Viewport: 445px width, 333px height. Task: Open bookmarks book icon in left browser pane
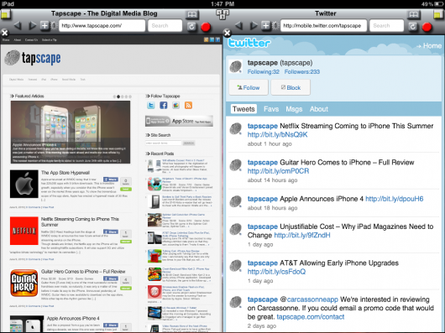192,14
